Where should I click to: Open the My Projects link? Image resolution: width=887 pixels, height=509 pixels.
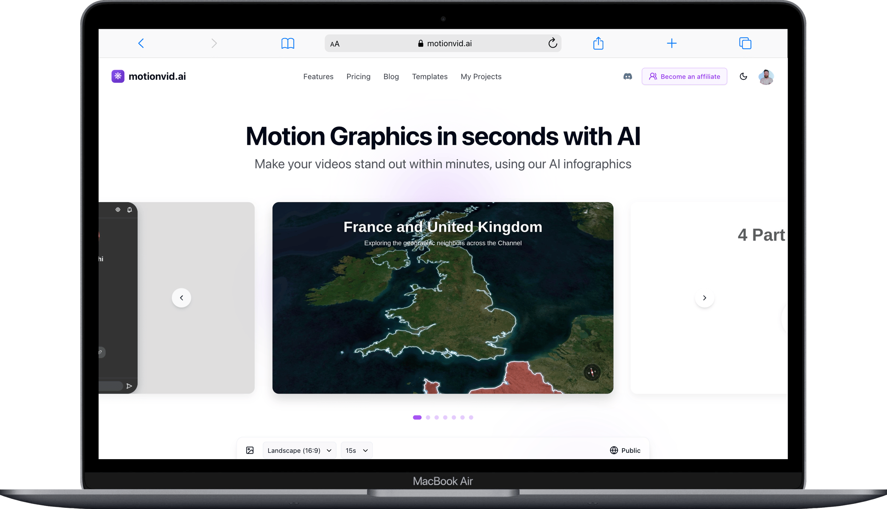(x=481, y=76)
